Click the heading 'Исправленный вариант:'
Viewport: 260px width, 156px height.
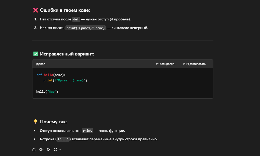[x=67, y=54]
